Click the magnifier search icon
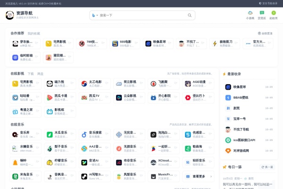Image resolution: width=283 pixels, height=189 pixels. (x=190, y=16)
